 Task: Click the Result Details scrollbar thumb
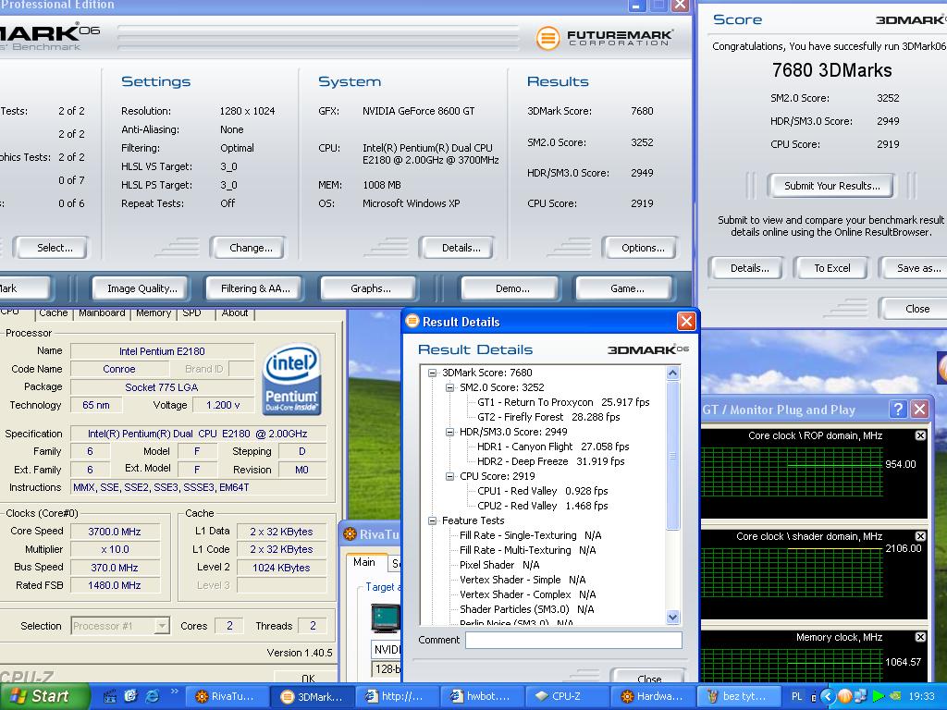pyautogui.click(x=673, y=455)
